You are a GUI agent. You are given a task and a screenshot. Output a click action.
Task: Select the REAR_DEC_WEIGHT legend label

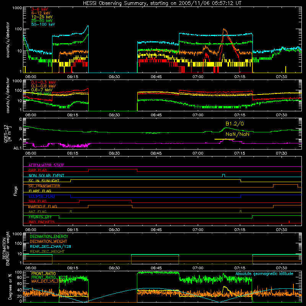[x=47, y=252]
